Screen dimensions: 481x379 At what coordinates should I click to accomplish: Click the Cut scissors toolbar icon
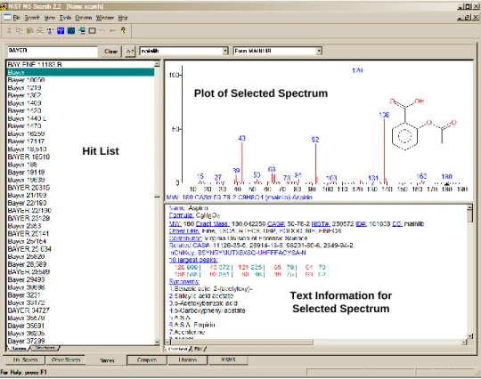pos(9,30)
